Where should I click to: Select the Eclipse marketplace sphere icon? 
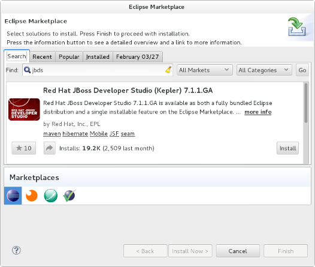coord(13,196)
